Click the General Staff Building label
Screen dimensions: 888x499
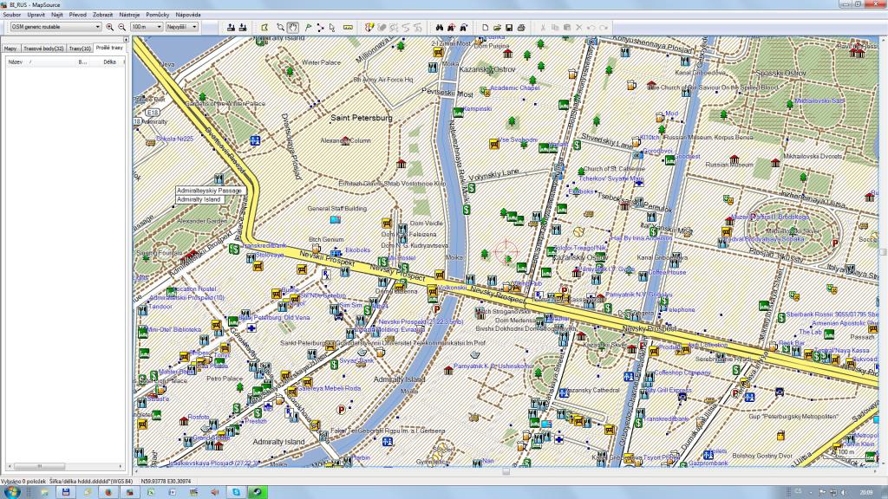[337, 208]
